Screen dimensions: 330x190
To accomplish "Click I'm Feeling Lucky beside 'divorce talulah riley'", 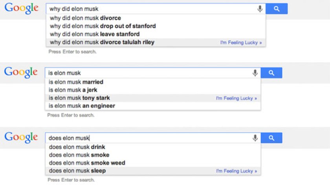I will click(x=241, y=42).
